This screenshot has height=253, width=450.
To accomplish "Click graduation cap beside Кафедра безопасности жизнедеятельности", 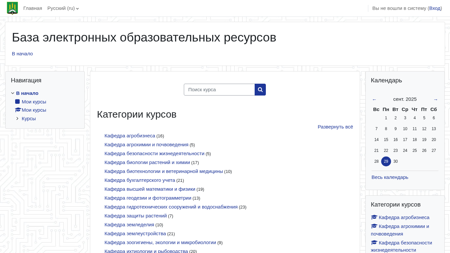I will pyautogui.click(x=374, y=243).
